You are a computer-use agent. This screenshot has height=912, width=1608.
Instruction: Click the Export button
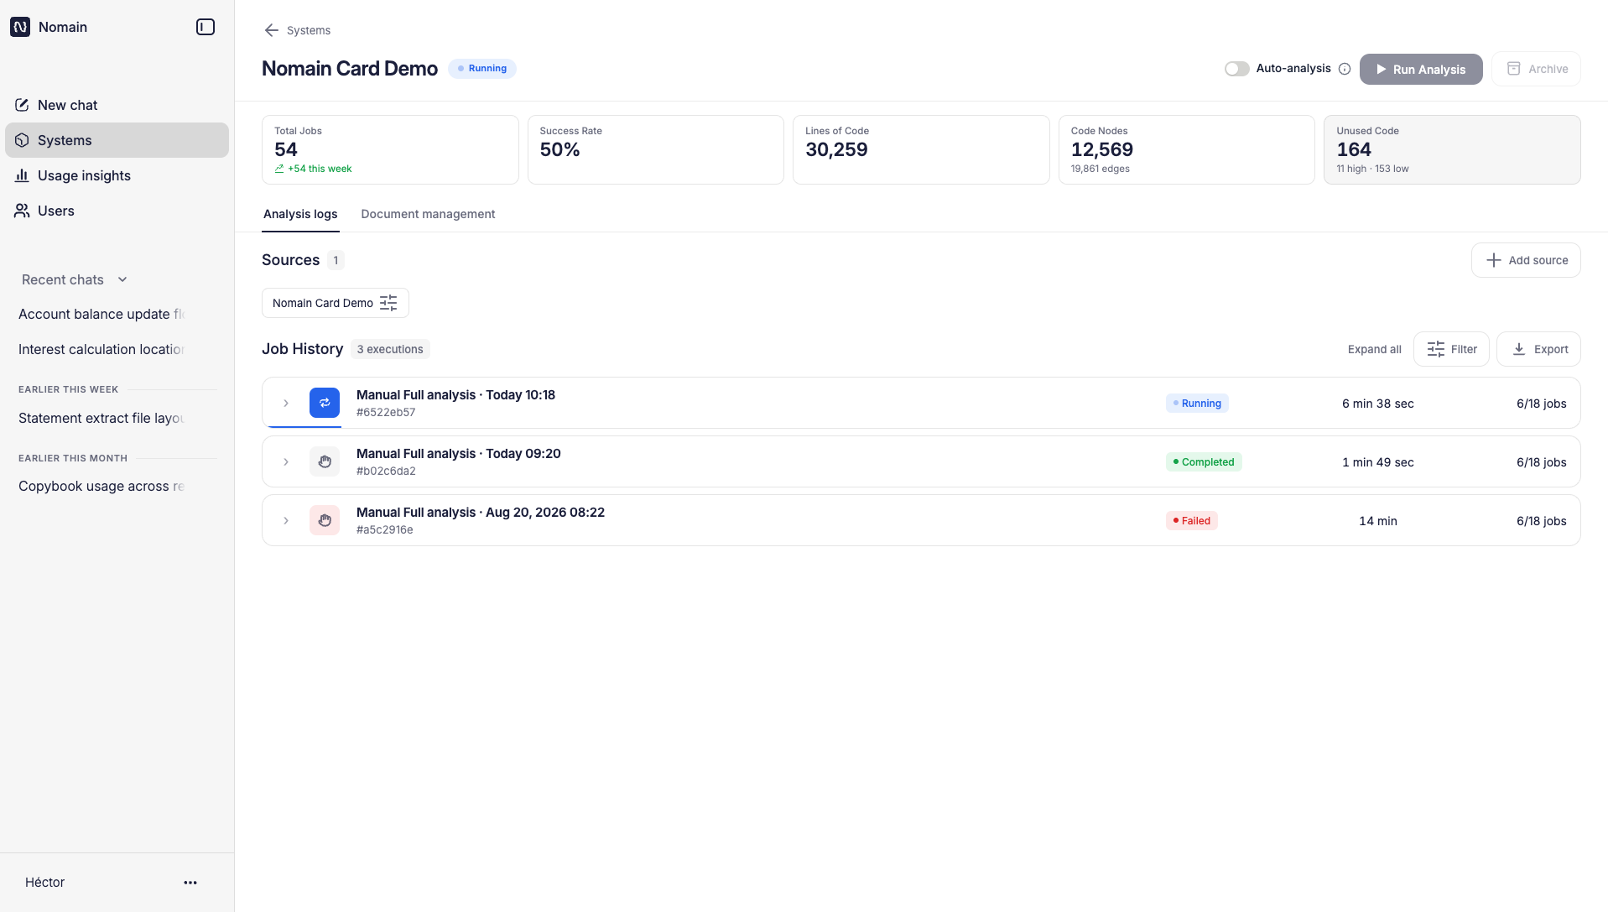[1538, 349]
